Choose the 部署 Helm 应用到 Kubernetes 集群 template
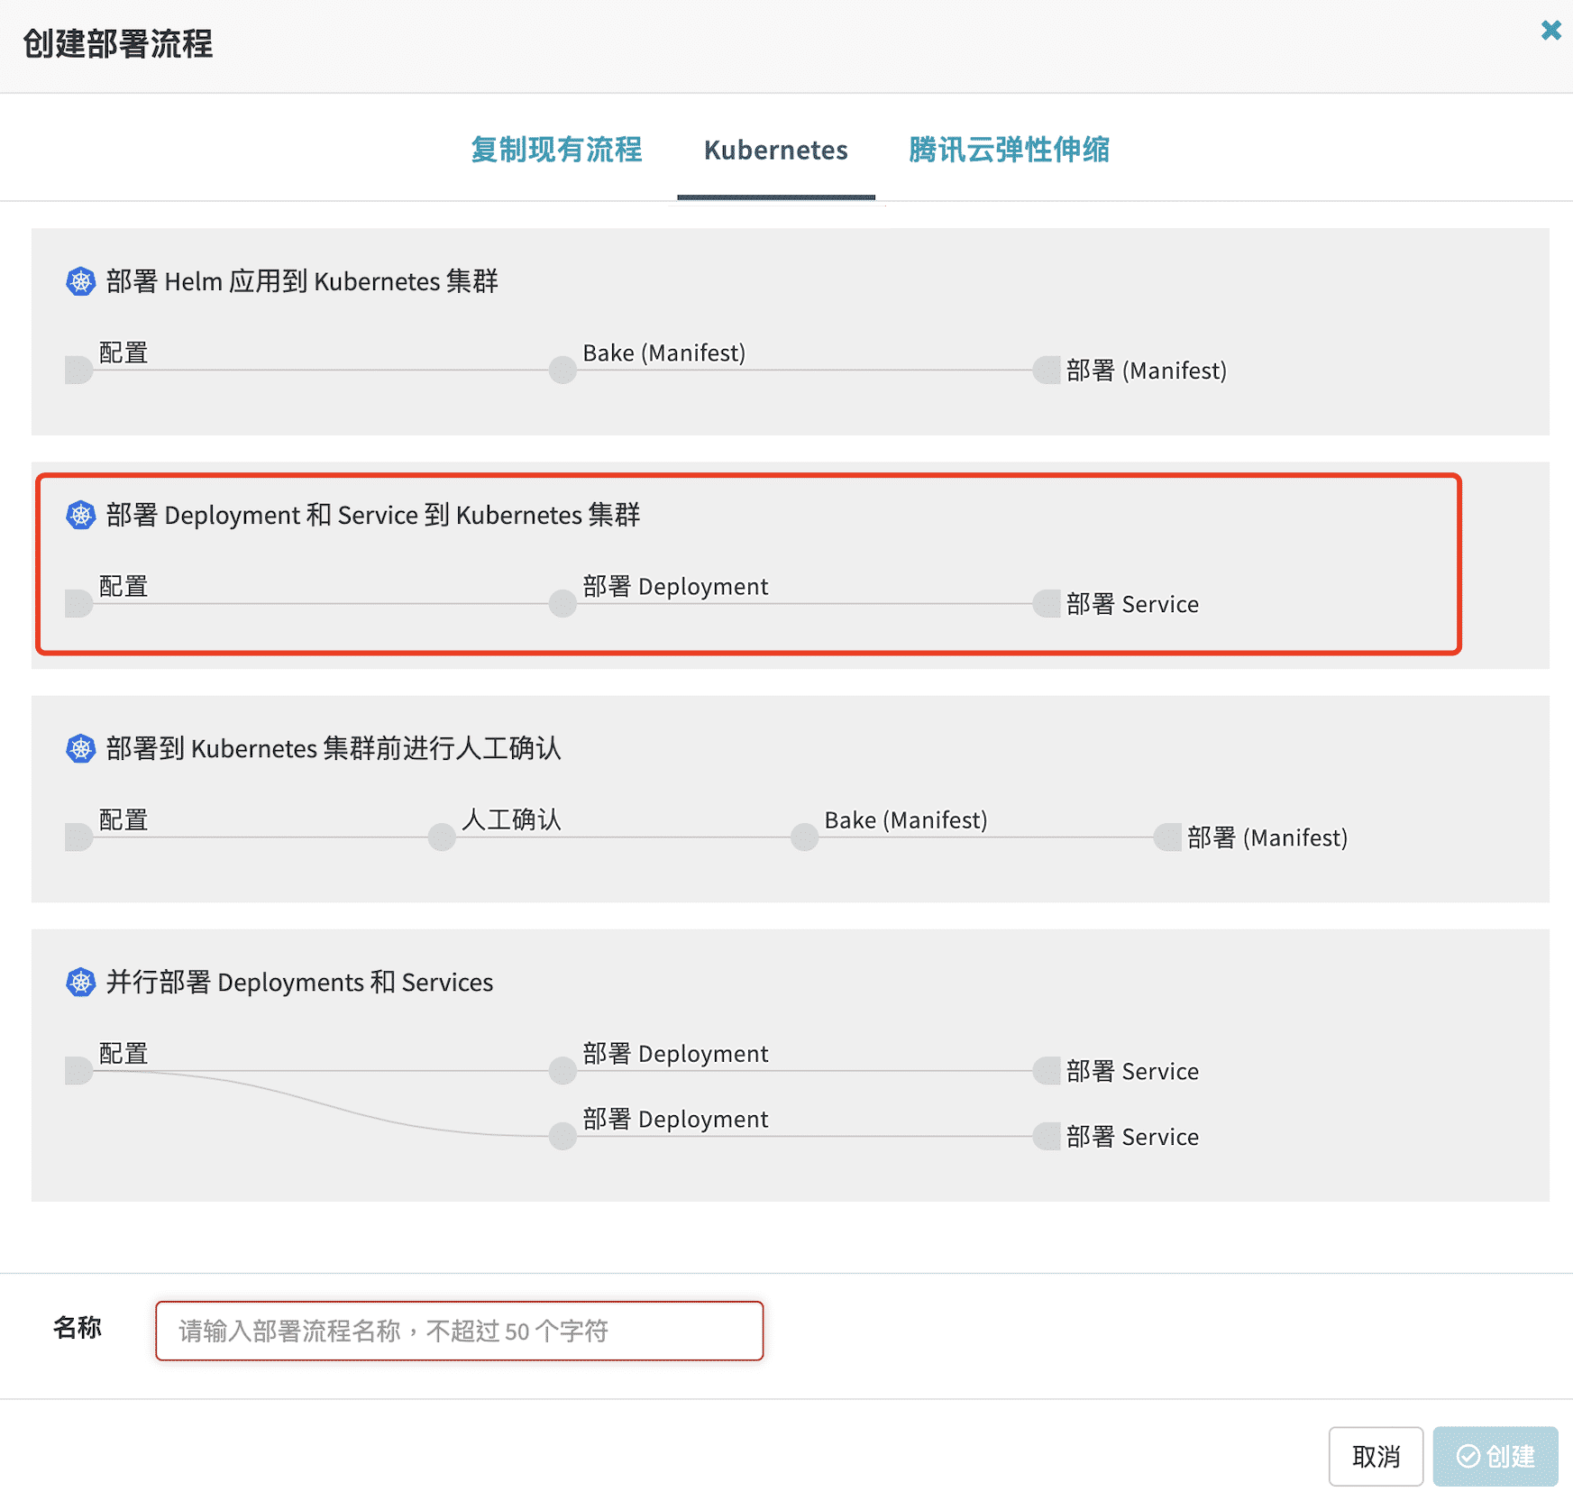Viewport: 1573px width, 1510px height. (791, 332)
